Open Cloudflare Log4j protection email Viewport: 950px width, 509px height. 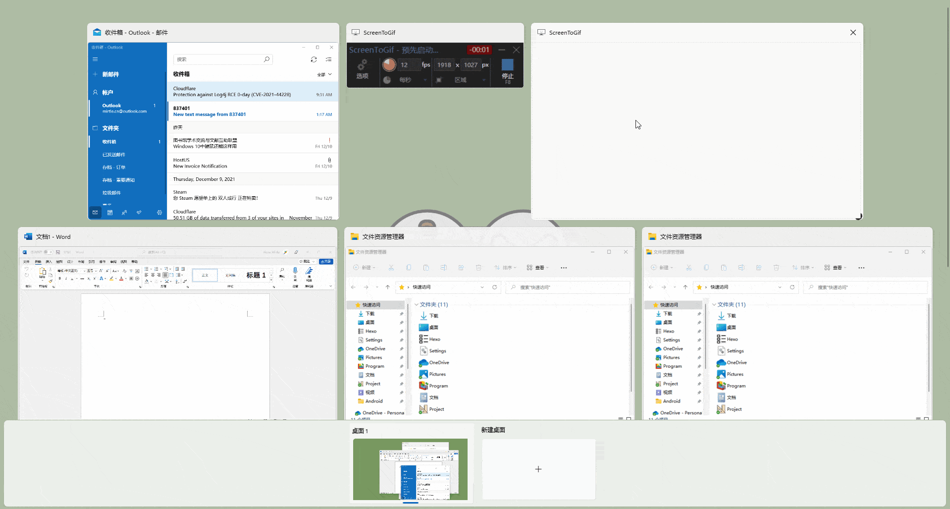pyautogui.click(x=253, y=92)
